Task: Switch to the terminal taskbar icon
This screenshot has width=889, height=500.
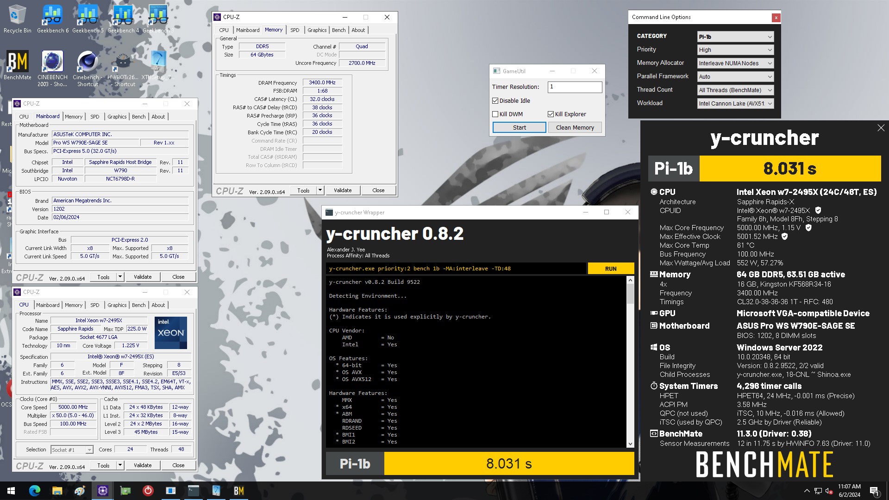Action: (x=193, y=491)
